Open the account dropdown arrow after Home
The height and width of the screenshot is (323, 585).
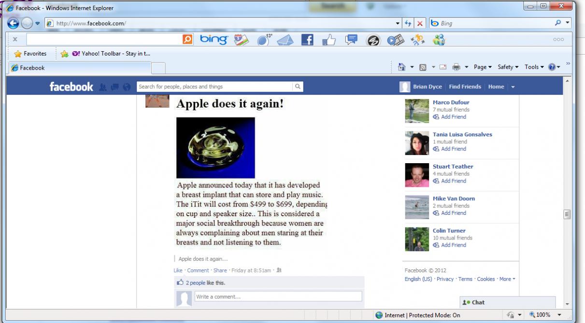(x=513, y=87)
